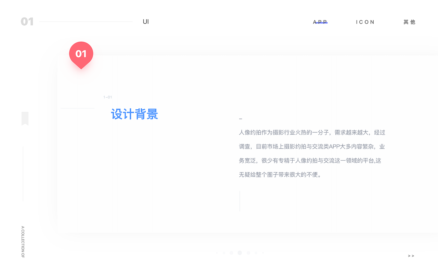
Task: Toggle the last pagination dot
Action: pyautogui.click(x=263, y=253)
